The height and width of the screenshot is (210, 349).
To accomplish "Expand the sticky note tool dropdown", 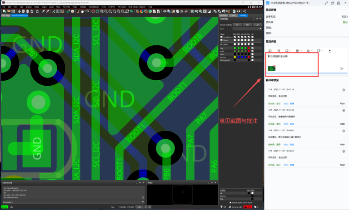I will tap(323, 51).
